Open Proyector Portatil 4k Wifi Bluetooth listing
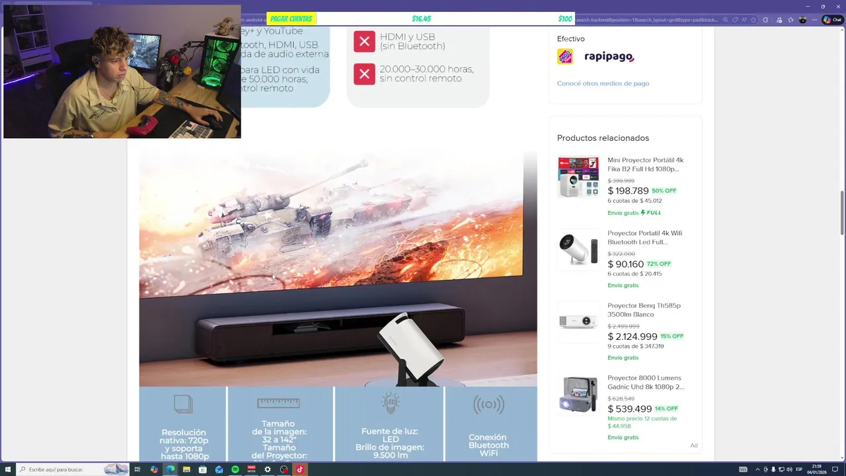 [645, 237]
